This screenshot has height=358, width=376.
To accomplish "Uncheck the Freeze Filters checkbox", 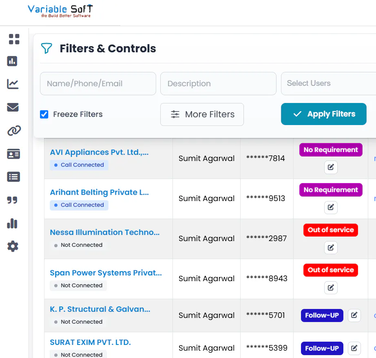I will [44, 114].
